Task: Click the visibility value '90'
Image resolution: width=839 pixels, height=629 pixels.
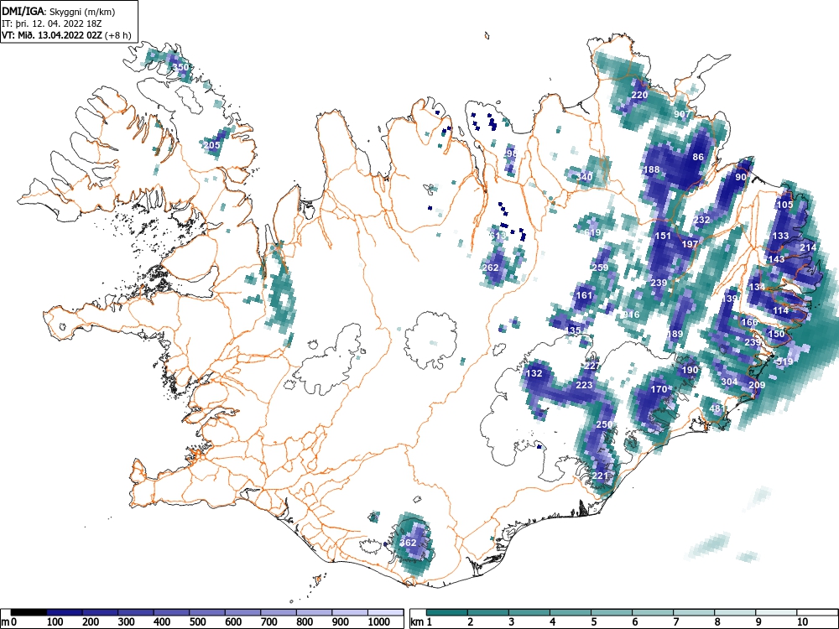Action: tap(741, 178)
